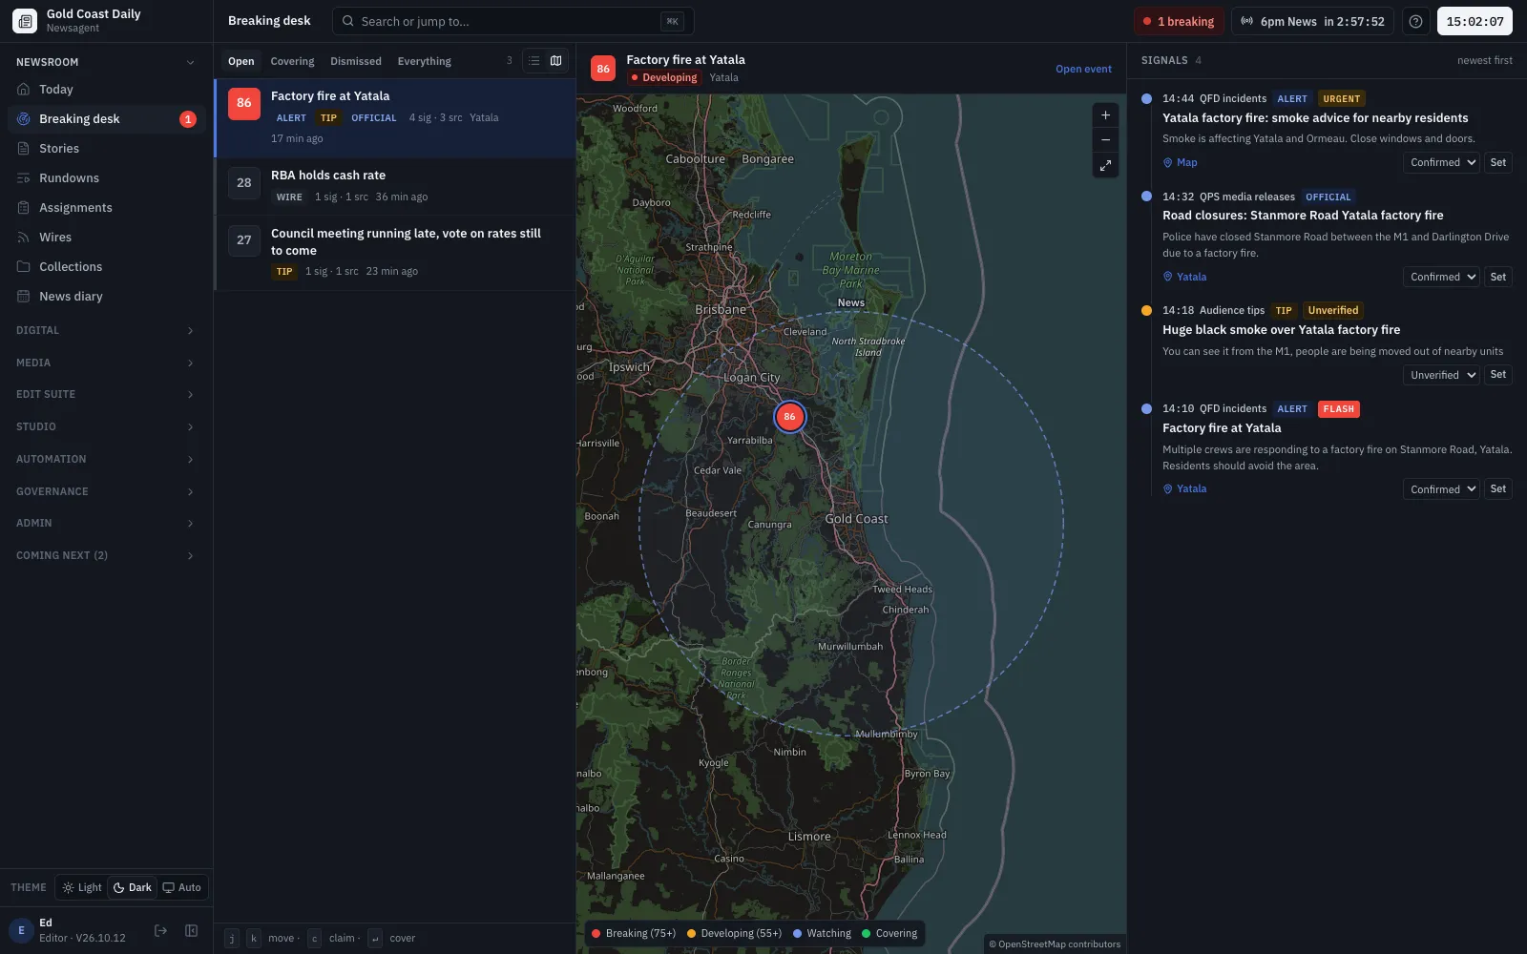The width and height of the screenshot is (1527, 954).
Task: Open status dropdown for Road closures signal
Action: click(x=1442, y=278)
